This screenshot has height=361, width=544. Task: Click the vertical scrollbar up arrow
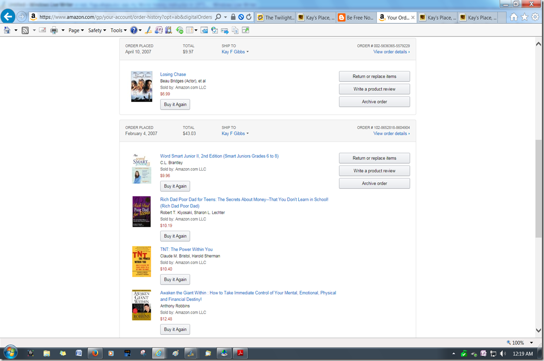point(538,44)
